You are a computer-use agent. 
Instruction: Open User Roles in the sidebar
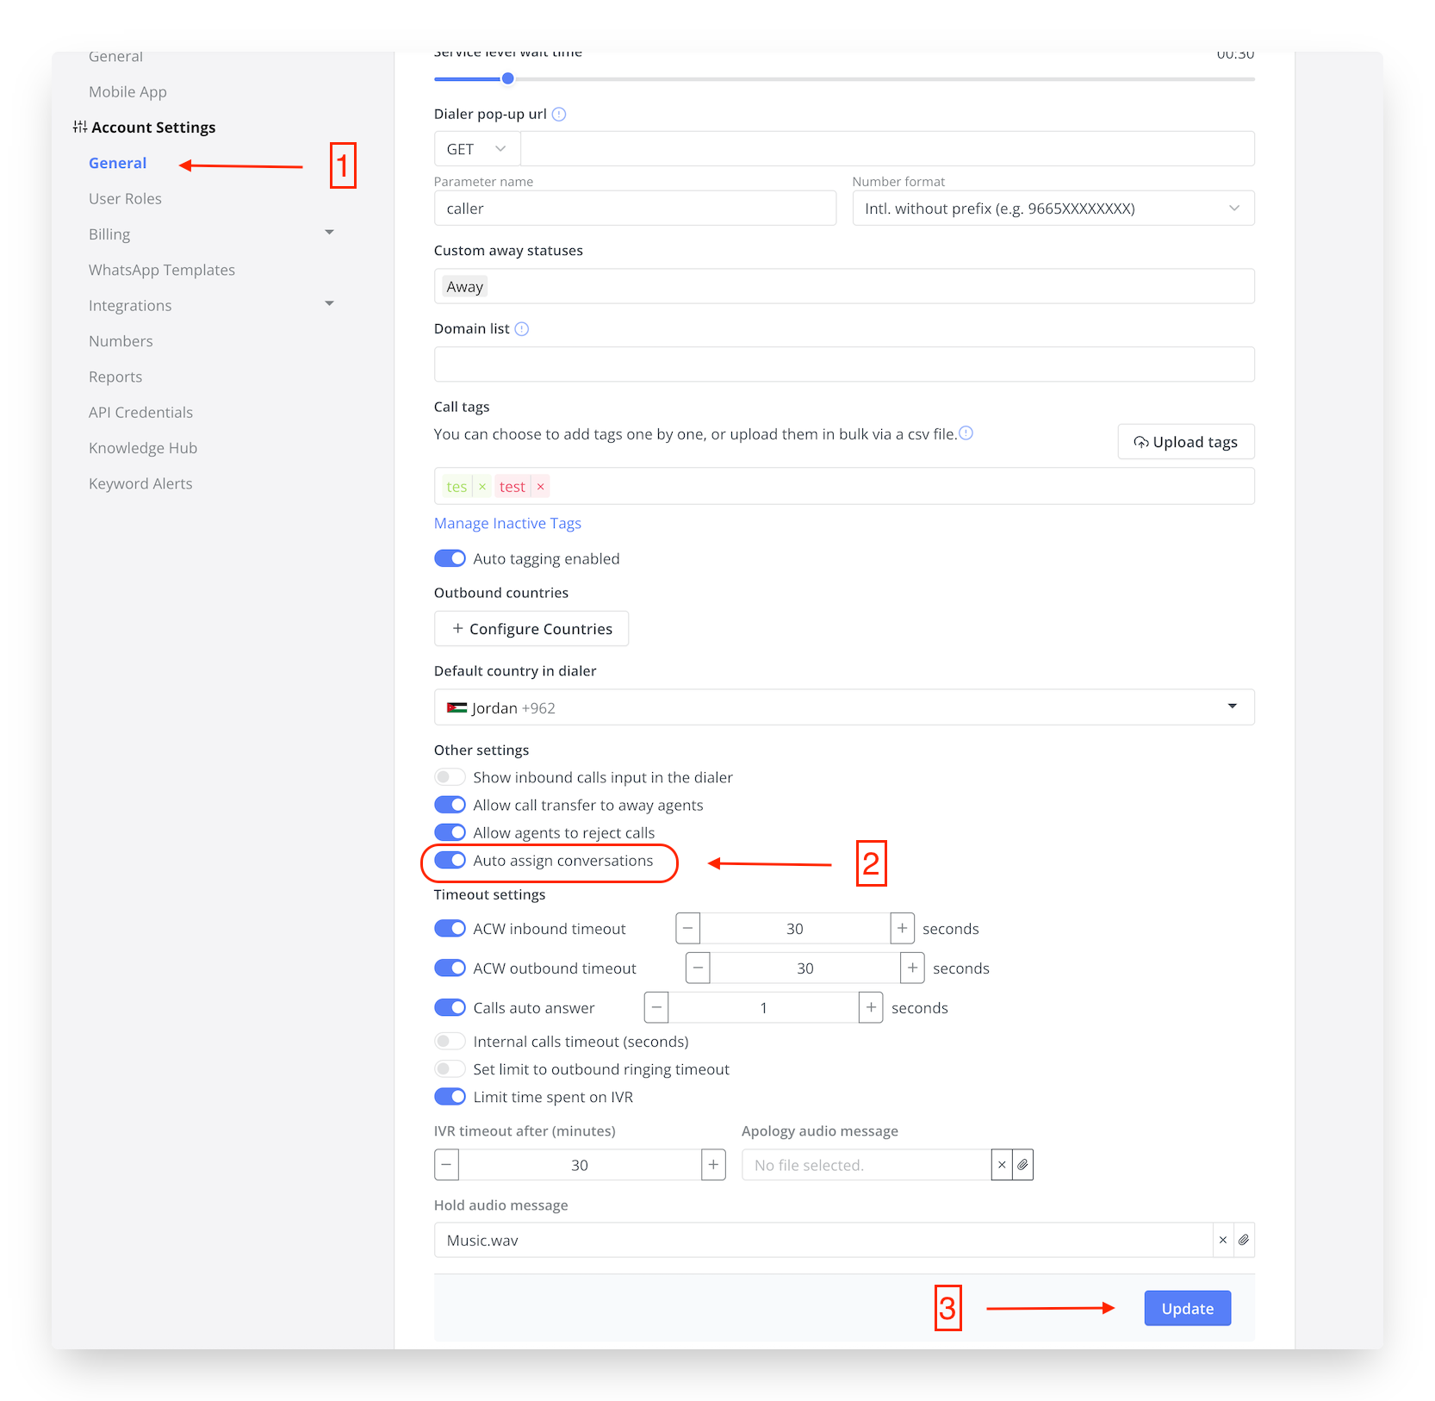[x=125, y=198]
